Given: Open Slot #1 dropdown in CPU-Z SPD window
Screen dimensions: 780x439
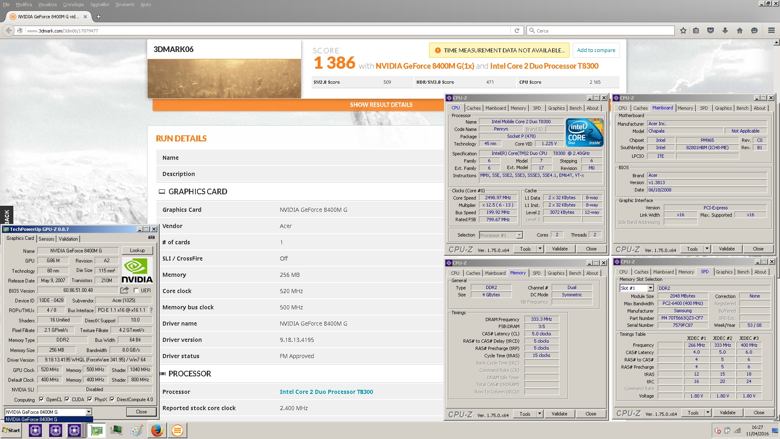Looking at the screenshot, I should (x=650, y=288).
